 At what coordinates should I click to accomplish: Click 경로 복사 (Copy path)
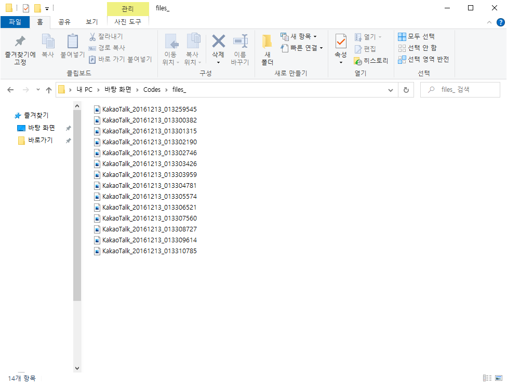107,48
